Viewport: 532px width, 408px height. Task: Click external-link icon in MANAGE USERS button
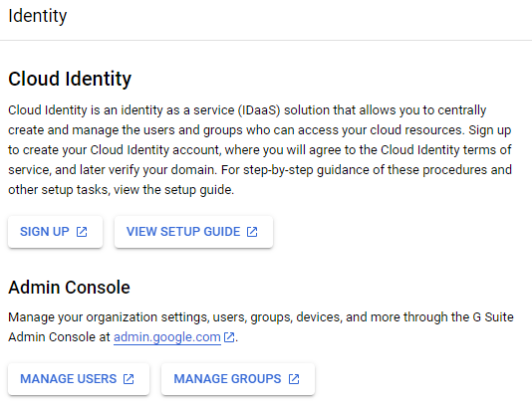click(129, 379)
